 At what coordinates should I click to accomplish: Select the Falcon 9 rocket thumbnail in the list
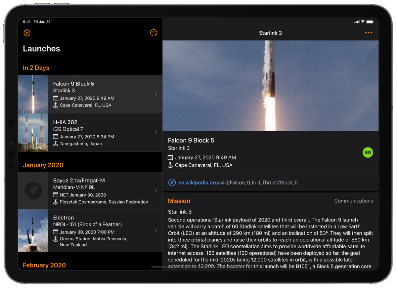click(x=33, y=94)
